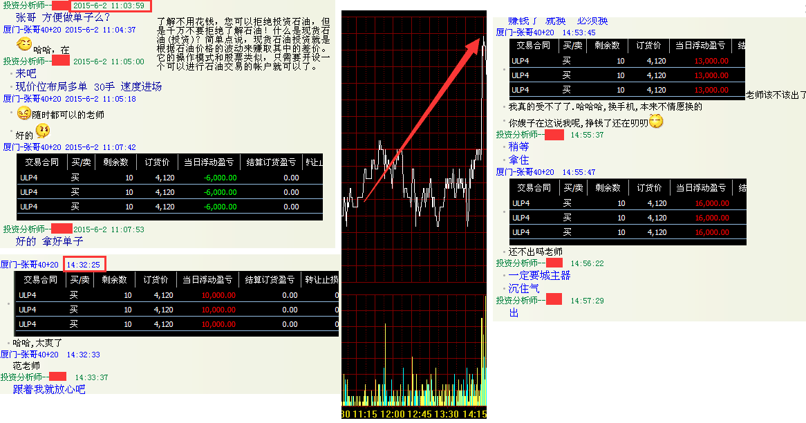
Task: Click the 14:15 label on chart time axis
Action: pyautogui.click(x=474, y=414)
